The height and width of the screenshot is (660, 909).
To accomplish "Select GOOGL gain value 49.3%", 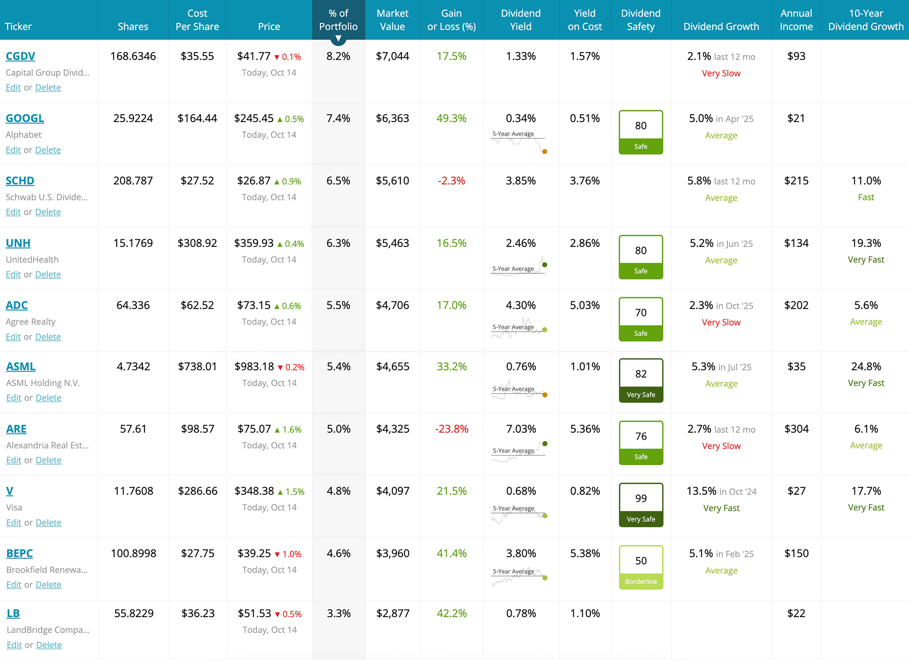I will (x=451, y=118).
